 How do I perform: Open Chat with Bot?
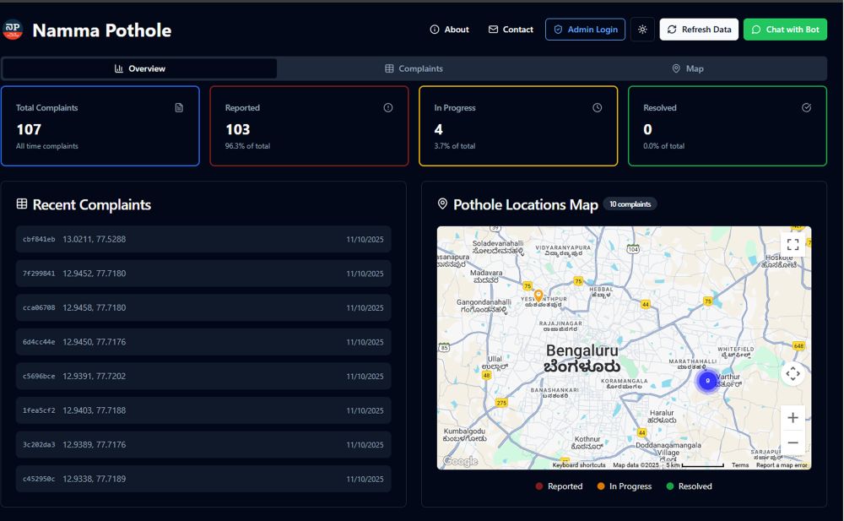[785, 30]
